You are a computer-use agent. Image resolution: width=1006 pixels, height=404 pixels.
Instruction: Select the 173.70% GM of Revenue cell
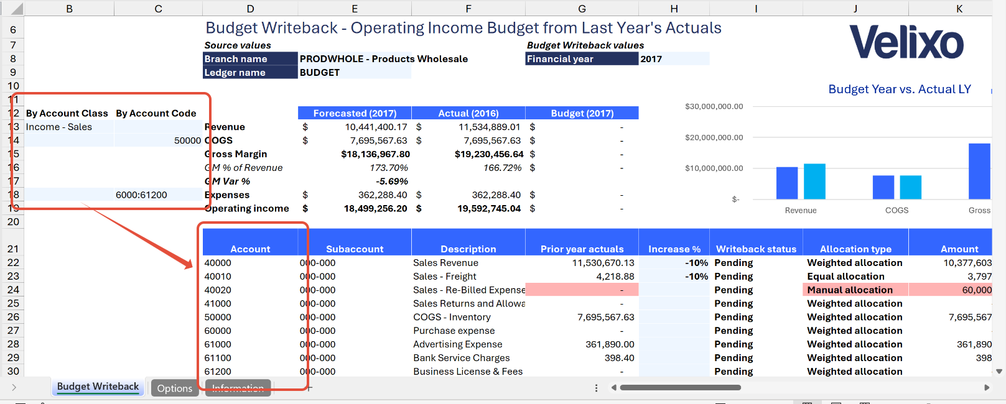(355, 168)
